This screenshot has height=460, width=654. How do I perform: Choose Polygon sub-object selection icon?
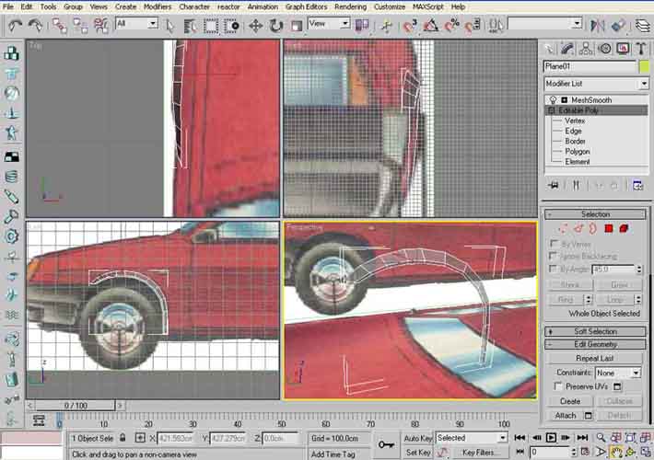point(609,228)
